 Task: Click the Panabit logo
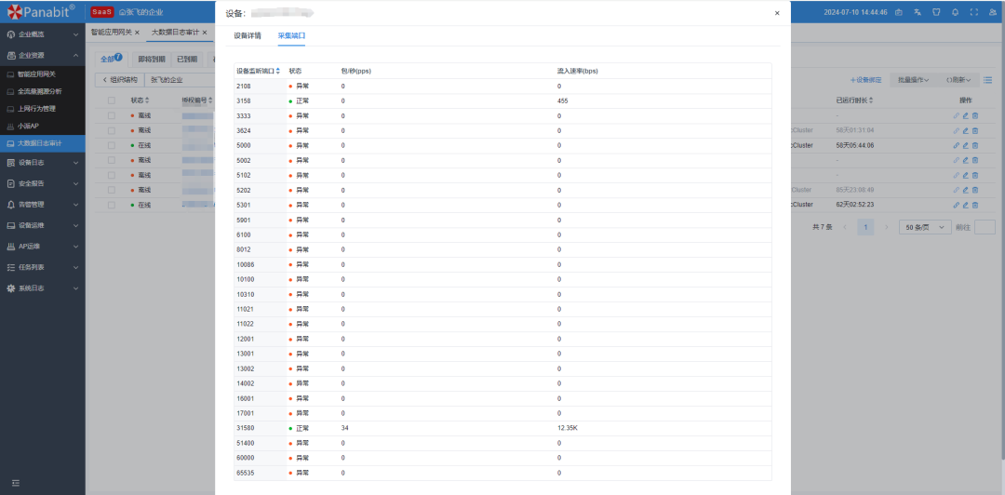[x=40, y=11]
